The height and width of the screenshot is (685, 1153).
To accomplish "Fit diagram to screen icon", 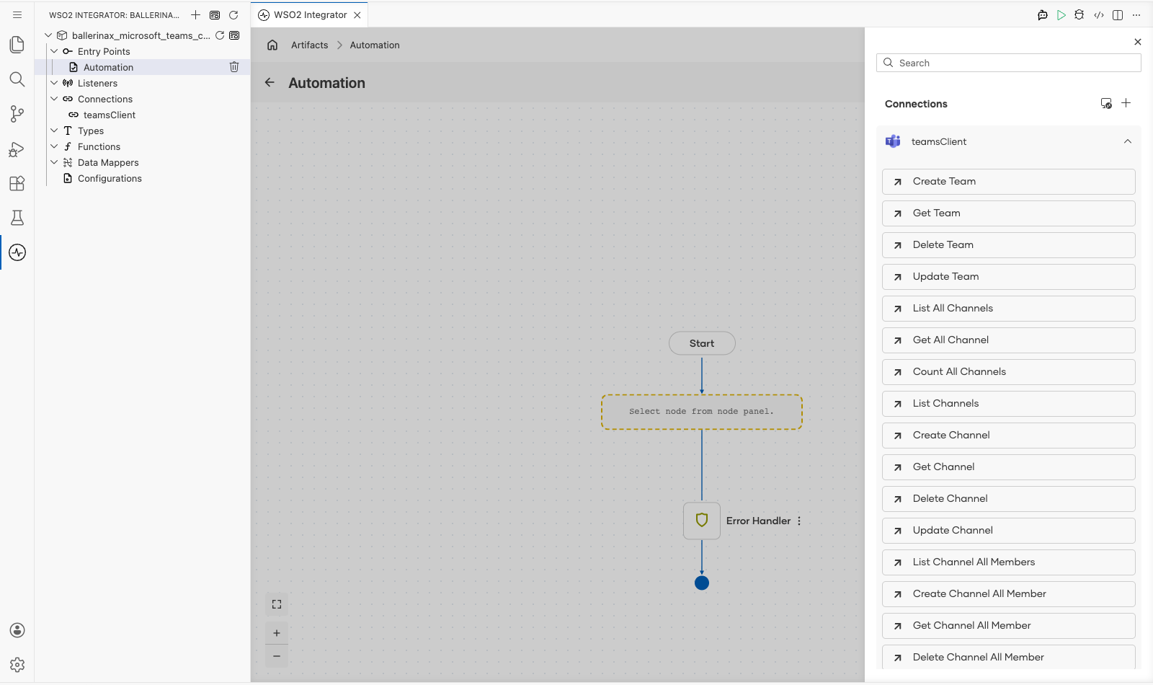I will pyautogui.click(x=277, y=604).
